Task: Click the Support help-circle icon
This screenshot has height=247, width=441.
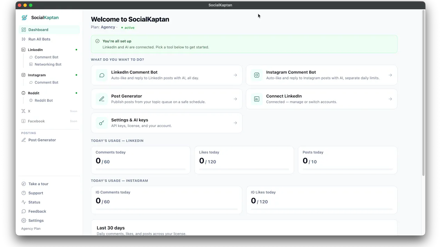Action: [x=24, y=193]
